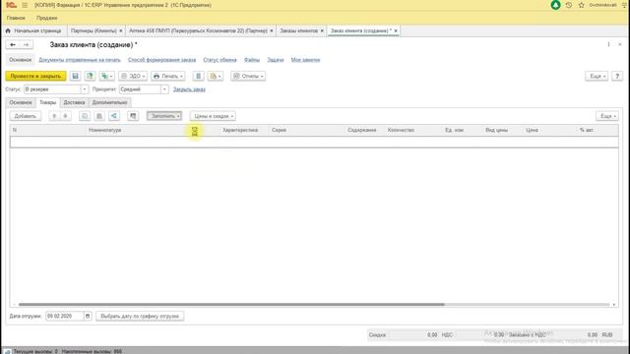Click the Закрыть заказ link
Image resolution: width=630 pixels, height=354 pixels.
coord(189,89)
